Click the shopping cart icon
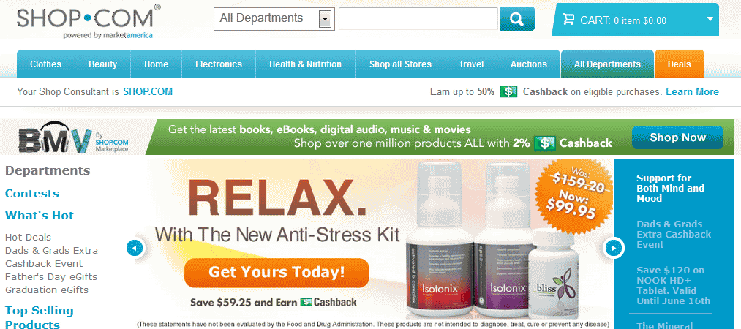741x329 pixels. (568, 20)
